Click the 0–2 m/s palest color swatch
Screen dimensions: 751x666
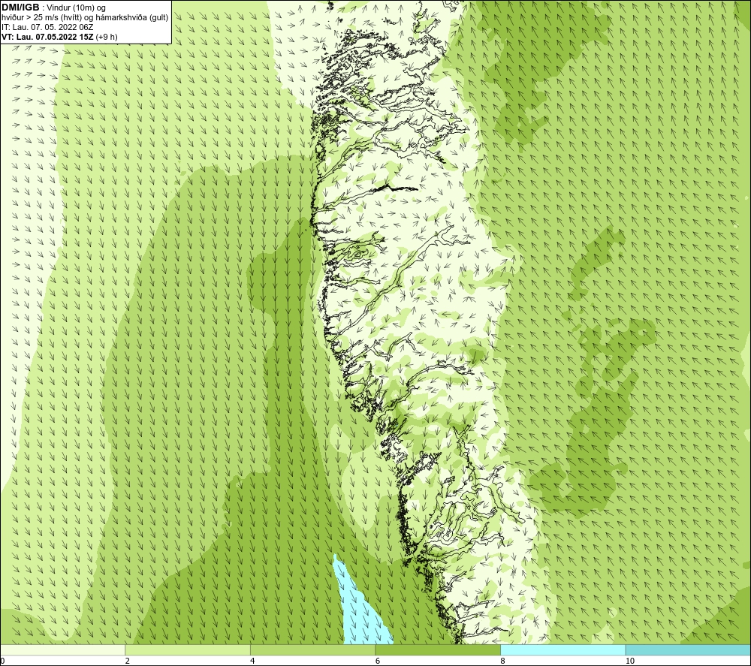click(x=63, y=649)
